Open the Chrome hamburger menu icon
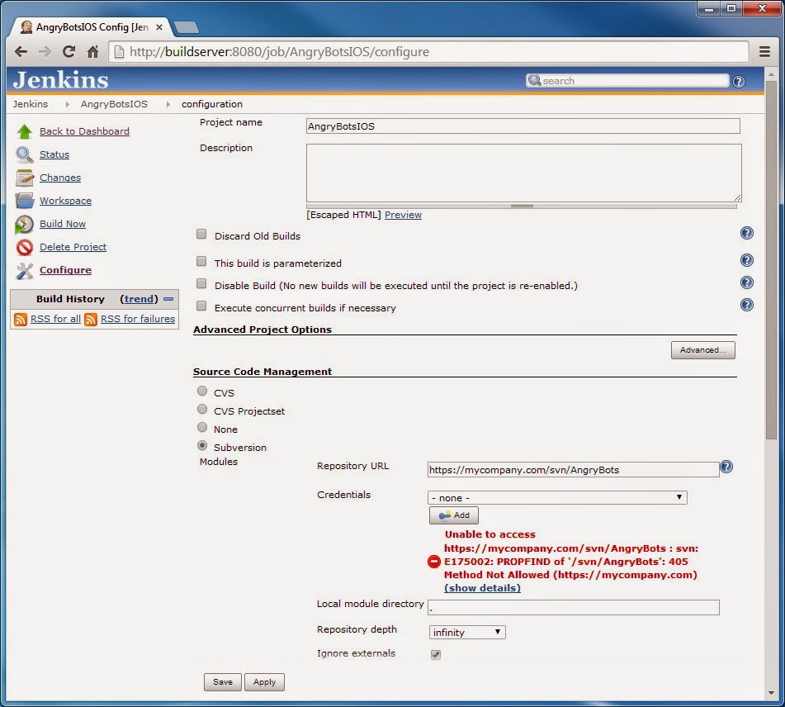The image size is (785, 707). pos(764,51)
